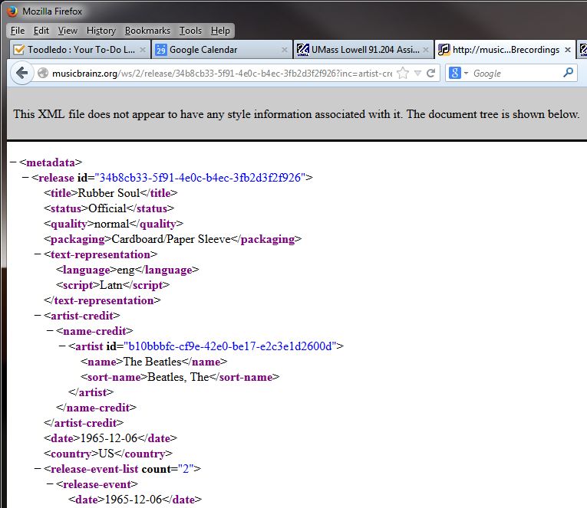Open the Tools menu
The image size is (587, 508).
(190, 31)
